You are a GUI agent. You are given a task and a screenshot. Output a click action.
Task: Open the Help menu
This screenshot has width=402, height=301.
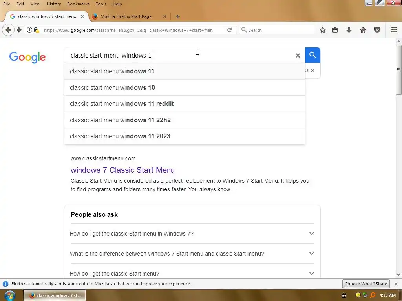point(117,4)
